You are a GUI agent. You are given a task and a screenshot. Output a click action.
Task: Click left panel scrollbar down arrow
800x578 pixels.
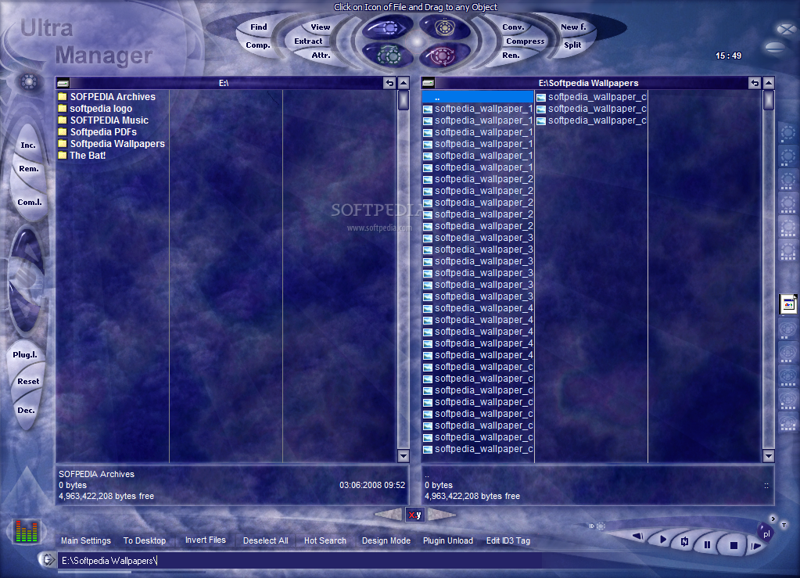pyautogui.click(x=404, y=455)
